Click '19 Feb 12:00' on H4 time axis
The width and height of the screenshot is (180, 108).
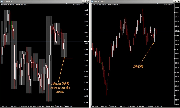pos(68,106)
